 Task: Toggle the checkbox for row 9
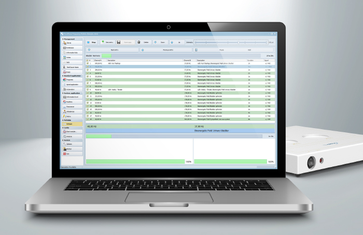point(88,89)
